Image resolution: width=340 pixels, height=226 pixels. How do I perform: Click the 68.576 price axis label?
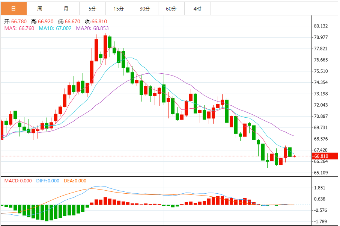tap(321, 139)
